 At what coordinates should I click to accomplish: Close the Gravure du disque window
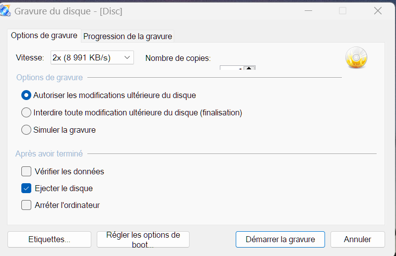point(378,11)
